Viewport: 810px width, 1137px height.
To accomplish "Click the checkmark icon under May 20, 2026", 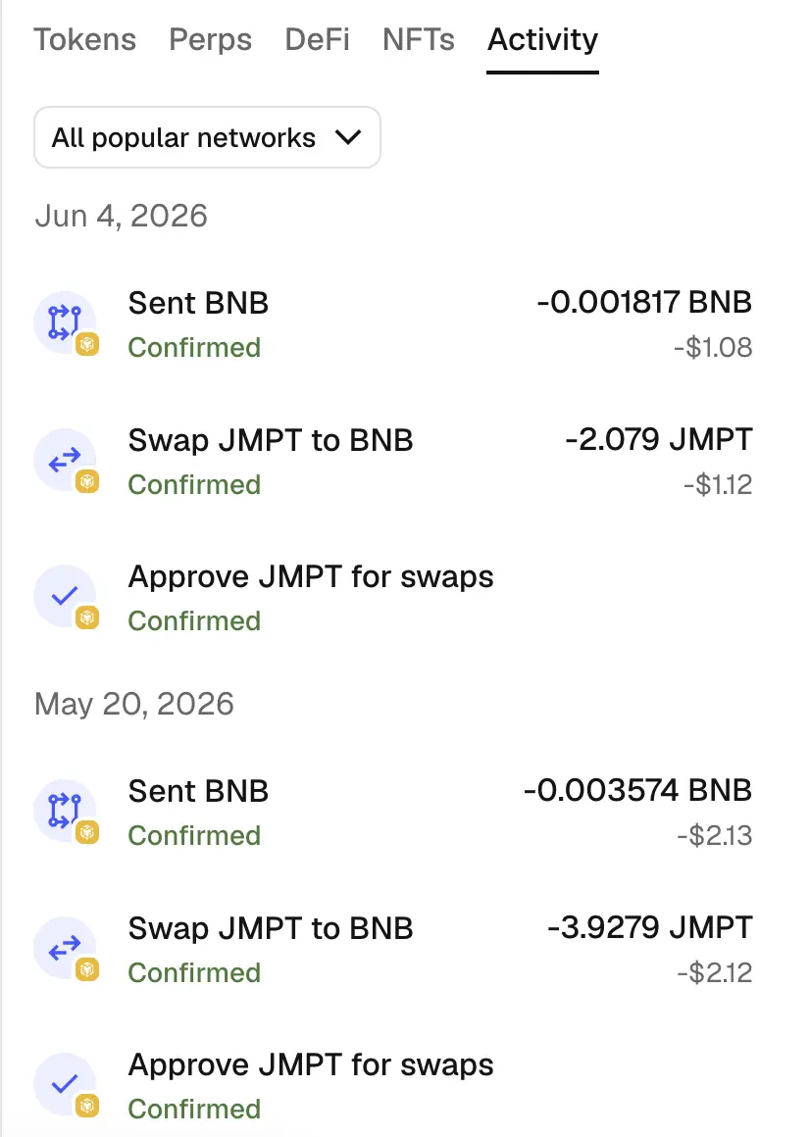I will coord(64,1084).
